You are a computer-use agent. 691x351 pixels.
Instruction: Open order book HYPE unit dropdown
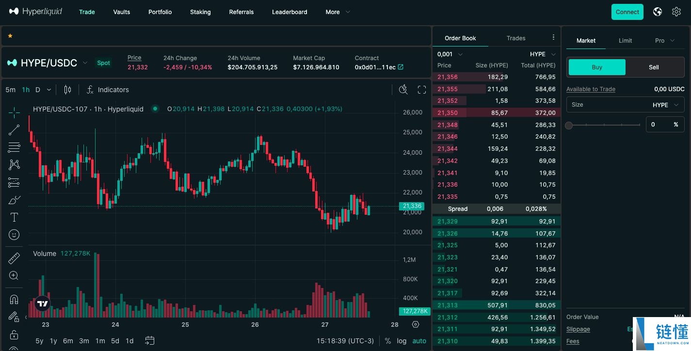click(x=543, y=54)
